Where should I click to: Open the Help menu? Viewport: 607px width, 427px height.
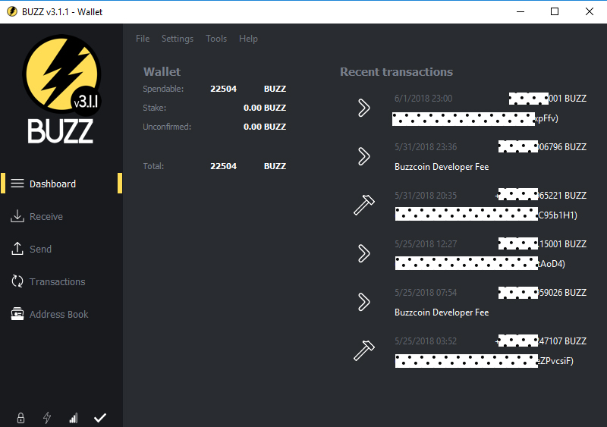coord(248,39)
